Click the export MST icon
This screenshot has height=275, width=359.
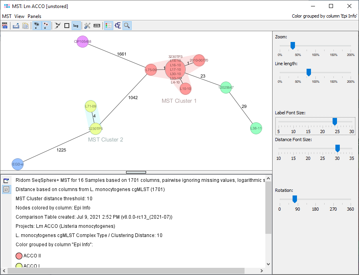tap(16, 26)
